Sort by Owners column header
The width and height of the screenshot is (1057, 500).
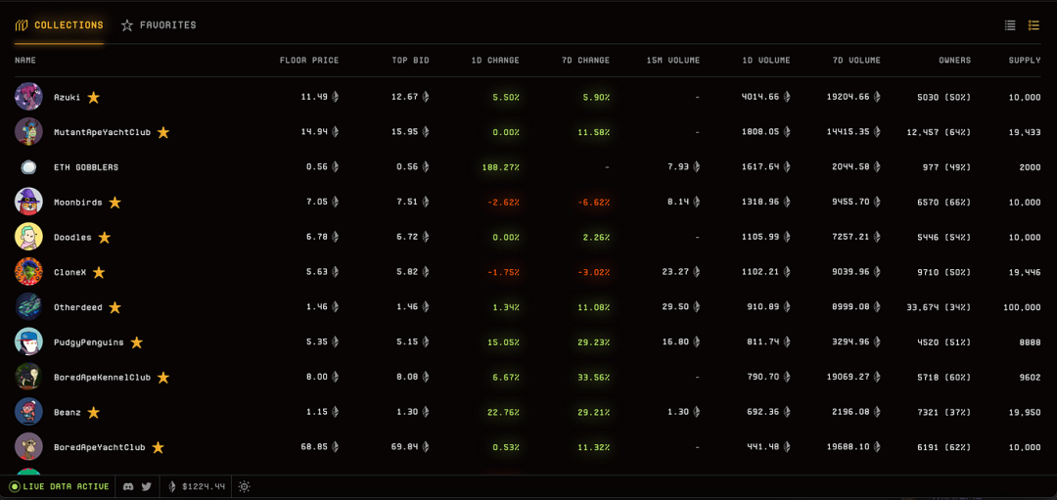point(955,61)
